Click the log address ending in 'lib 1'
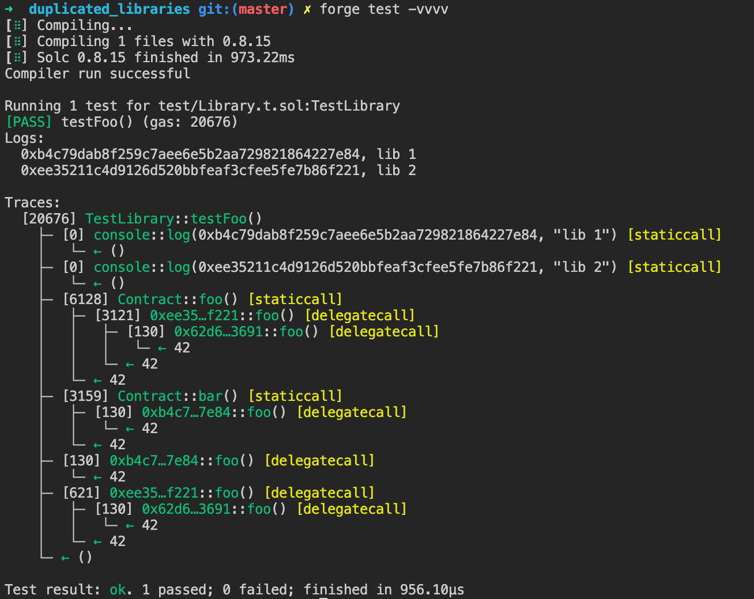The image size is (754, 599). [x=218, y=154]
